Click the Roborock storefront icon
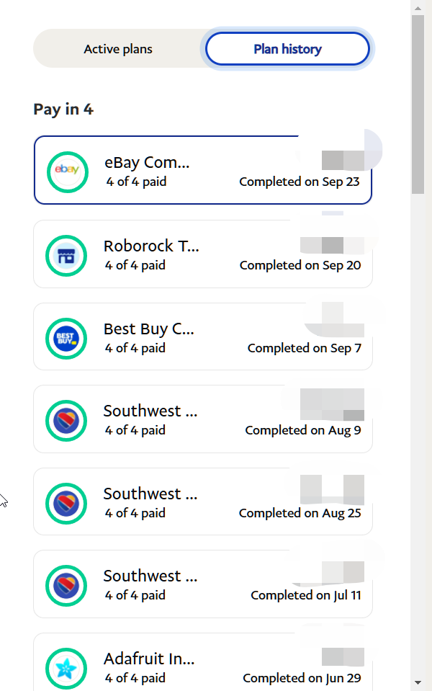The height and width of the screenshot is (691, 432). click(67, 254)
